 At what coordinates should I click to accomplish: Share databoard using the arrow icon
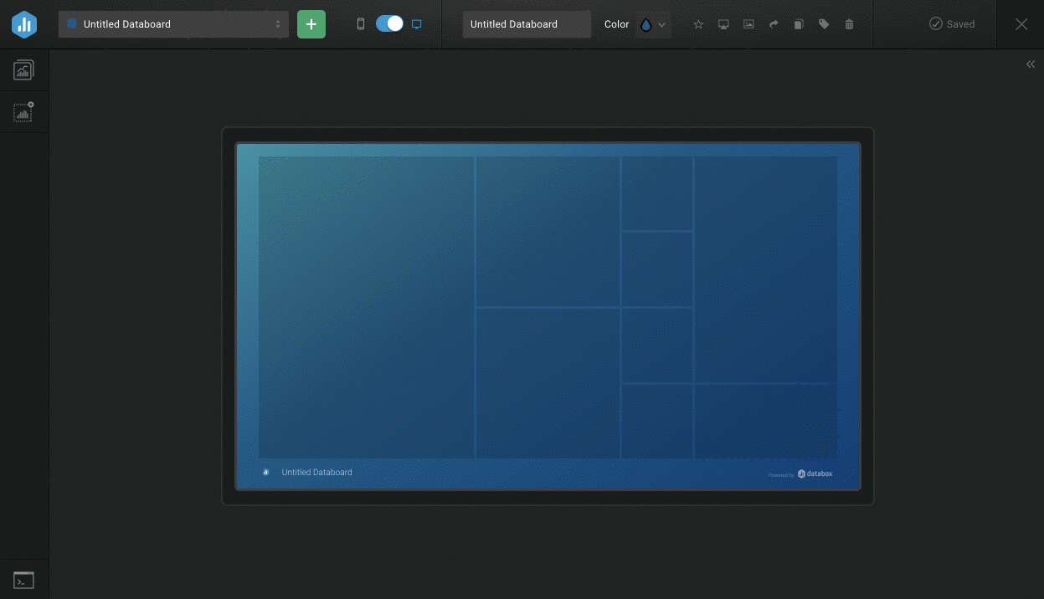(774, 24)
